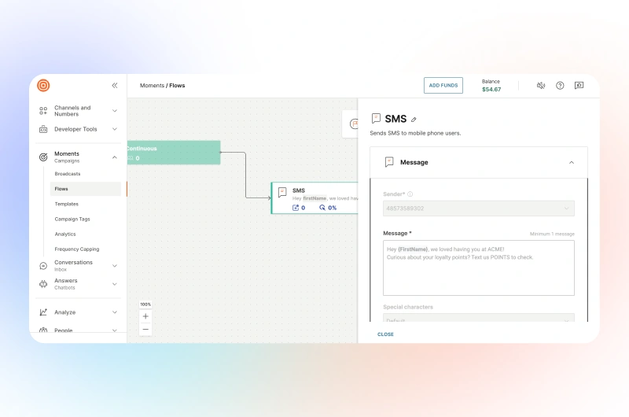Open Analytics under Moments
This screenshot has height=417, width=629.
click(65, 234)
